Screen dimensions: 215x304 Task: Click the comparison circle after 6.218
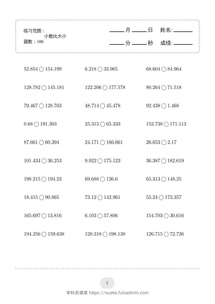point(100,69)
